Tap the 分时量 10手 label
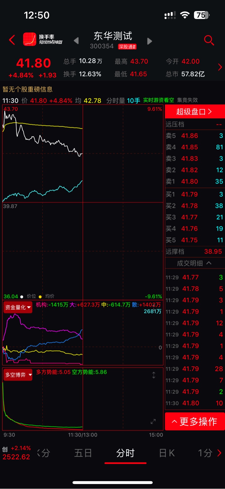This screenshot has height=489, width=225. tap(123, 101)
